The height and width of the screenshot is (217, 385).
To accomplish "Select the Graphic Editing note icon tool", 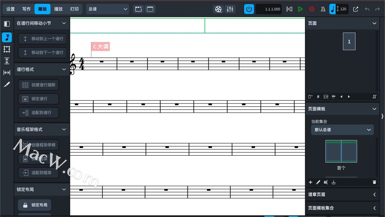I will (7, 37).
